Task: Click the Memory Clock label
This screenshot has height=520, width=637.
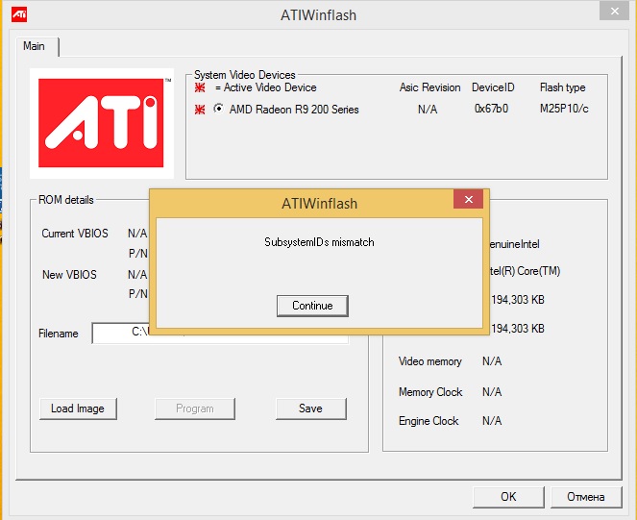Action: click(430, 392)
